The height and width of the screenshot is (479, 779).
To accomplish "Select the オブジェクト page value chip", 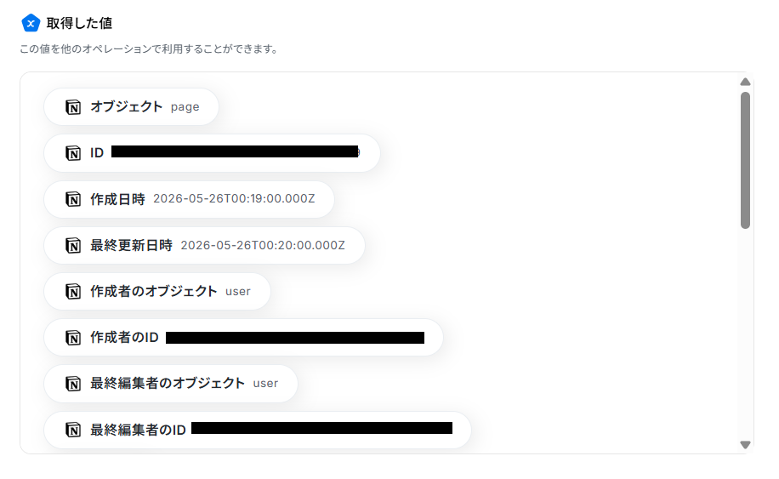I will click(x=131, y=107).
